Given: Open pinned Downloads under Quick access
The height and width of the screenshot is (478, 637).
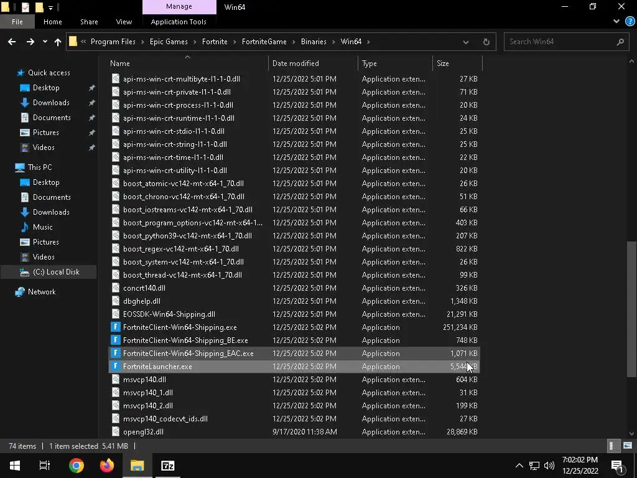Looking at the screenshot, I should pyautogui.click(x=51, y=103).
